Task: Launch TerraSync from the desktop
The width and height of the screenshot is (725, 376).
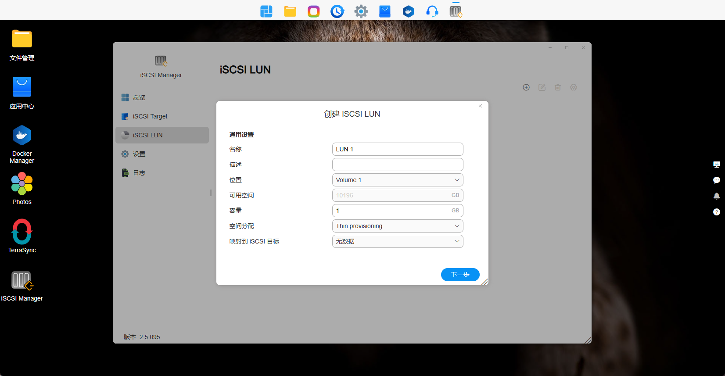Action: click(22, 236)
